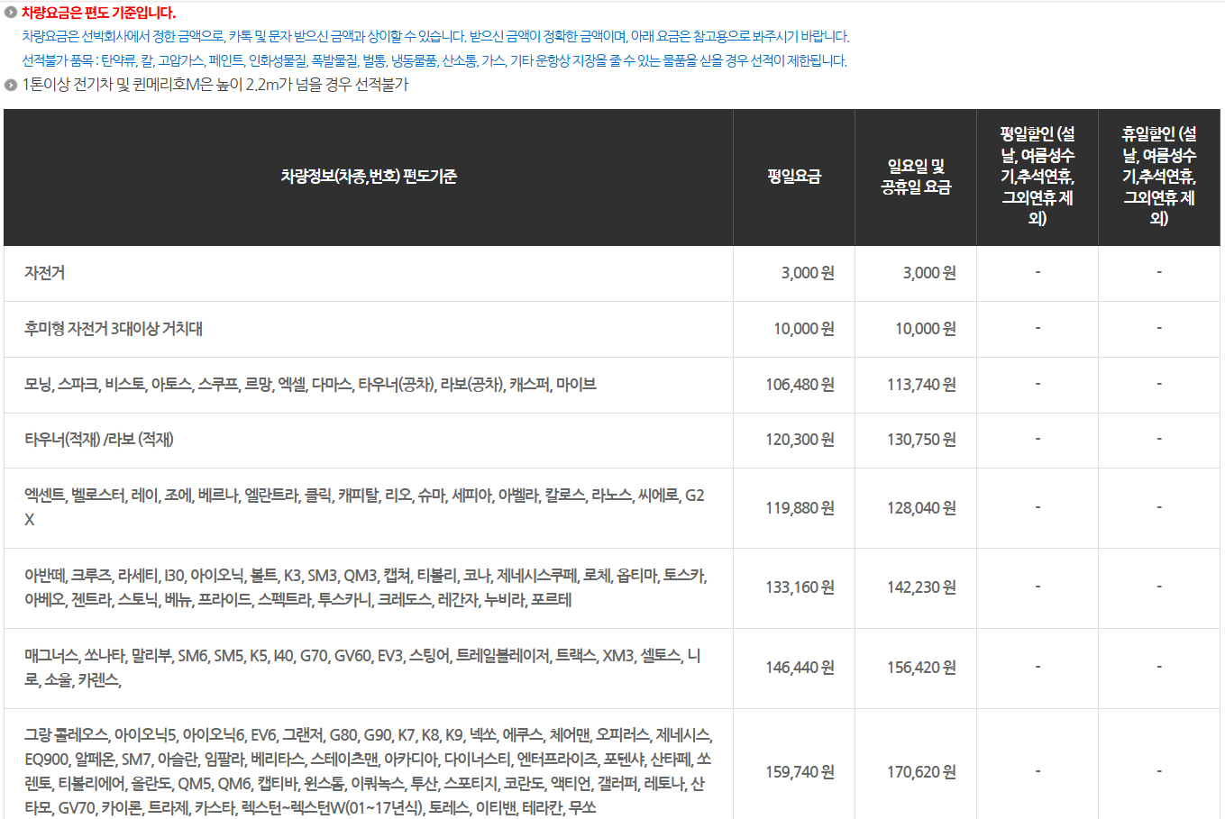Click the 타우너(적재) /라보 (적재) row label
The width and height of the screenshot is (1225, 819).
coord(99,440)
